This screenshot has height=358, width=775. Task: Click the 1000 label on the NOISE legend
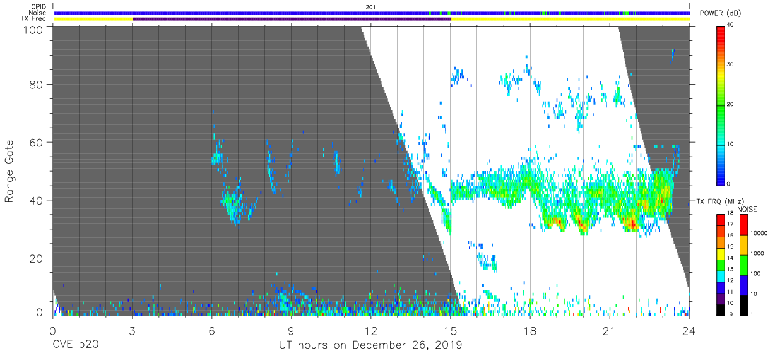tap(757, 254)
